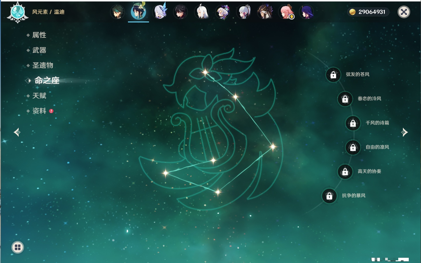Click the 弦发的苍风 label text
This screenshot has height=263, width=421.
[358, 74]
